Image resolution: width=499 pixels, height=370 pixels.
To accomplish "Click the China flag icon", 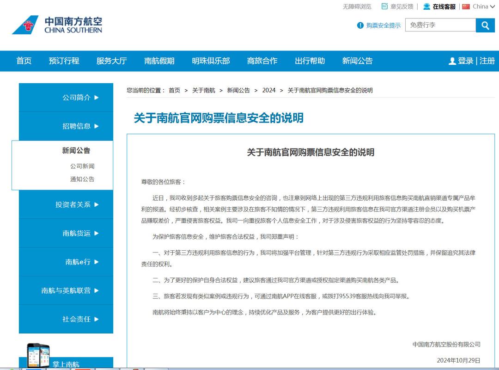I will 466,6.
